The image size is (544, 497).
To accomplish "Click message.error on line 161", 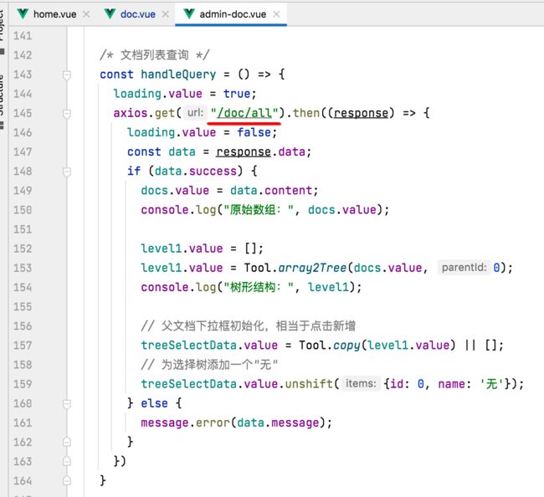I will [x=185, y=423].
